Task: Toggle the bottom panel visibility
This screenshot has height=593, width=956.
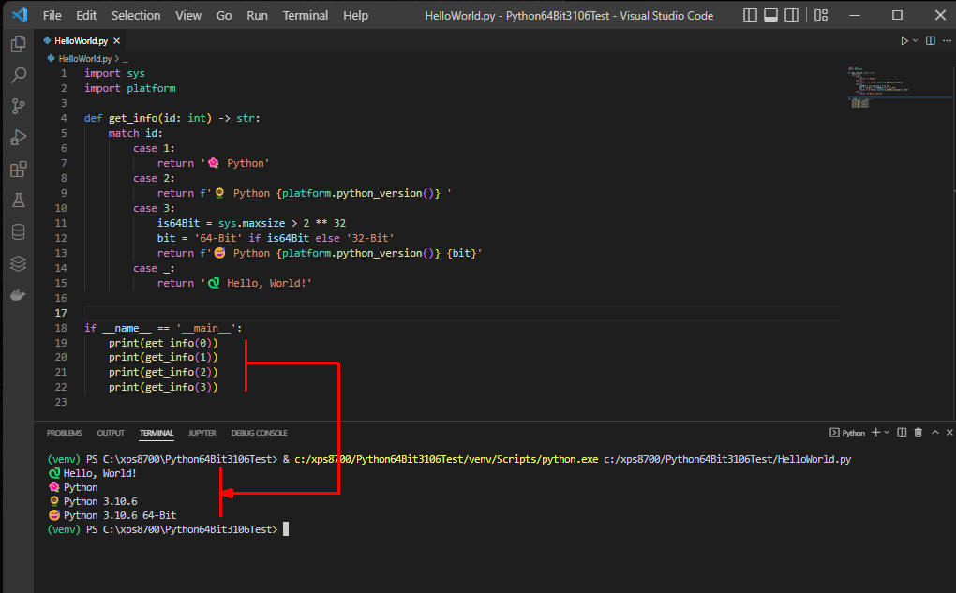Action: (x=770, y=15)
